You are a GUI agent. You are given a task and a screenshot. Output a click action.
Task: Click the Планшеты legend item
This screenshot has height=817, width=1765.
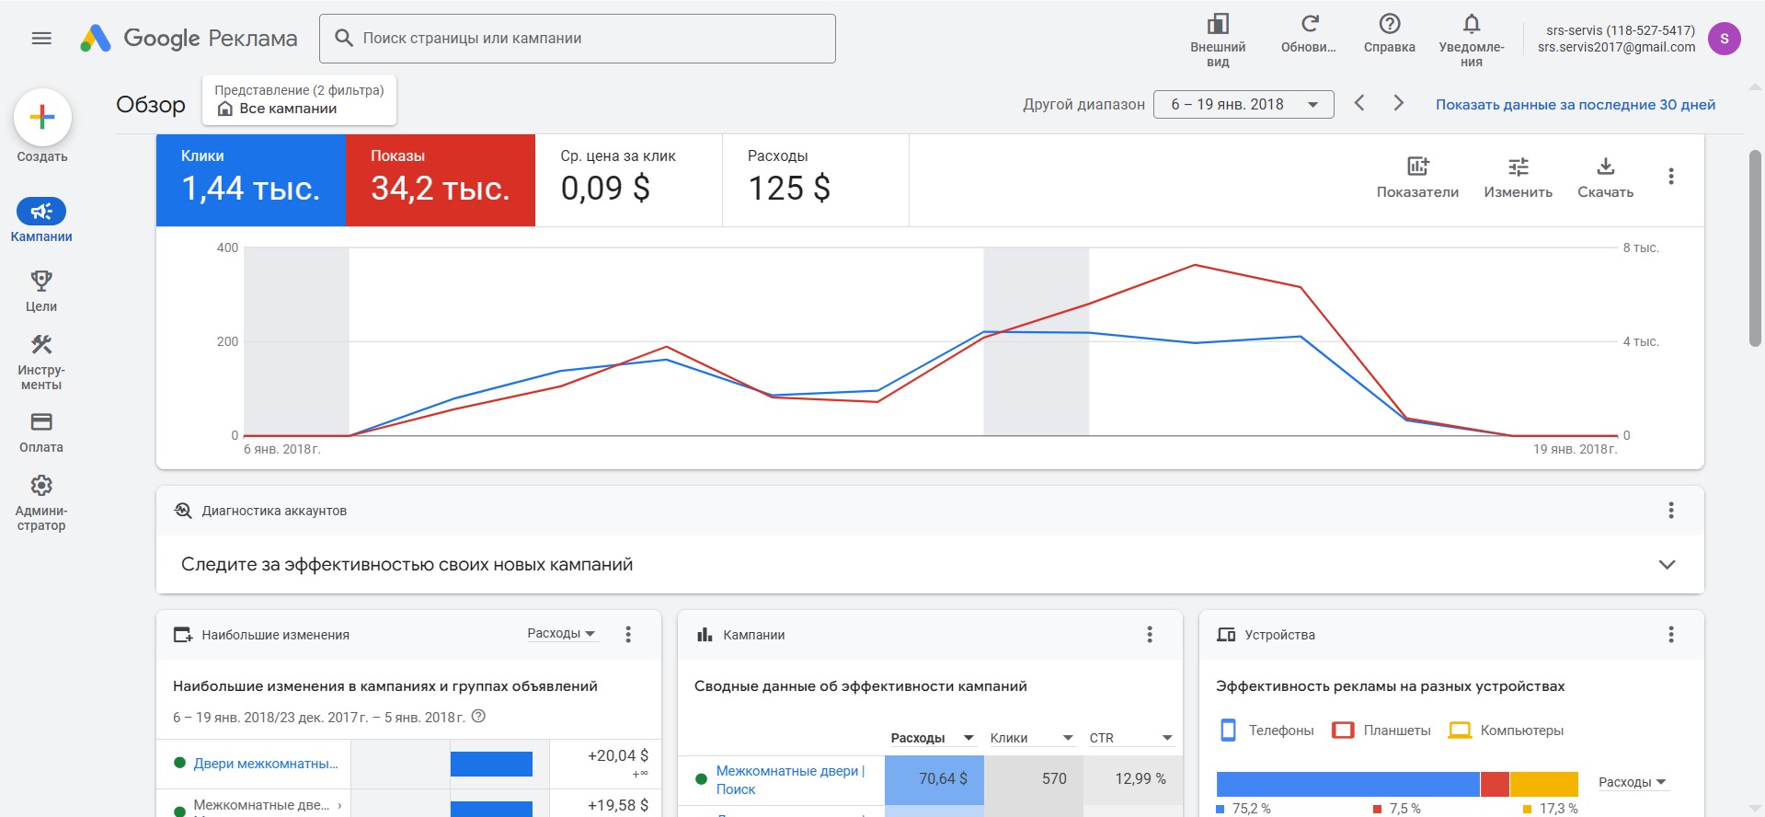1381,731
